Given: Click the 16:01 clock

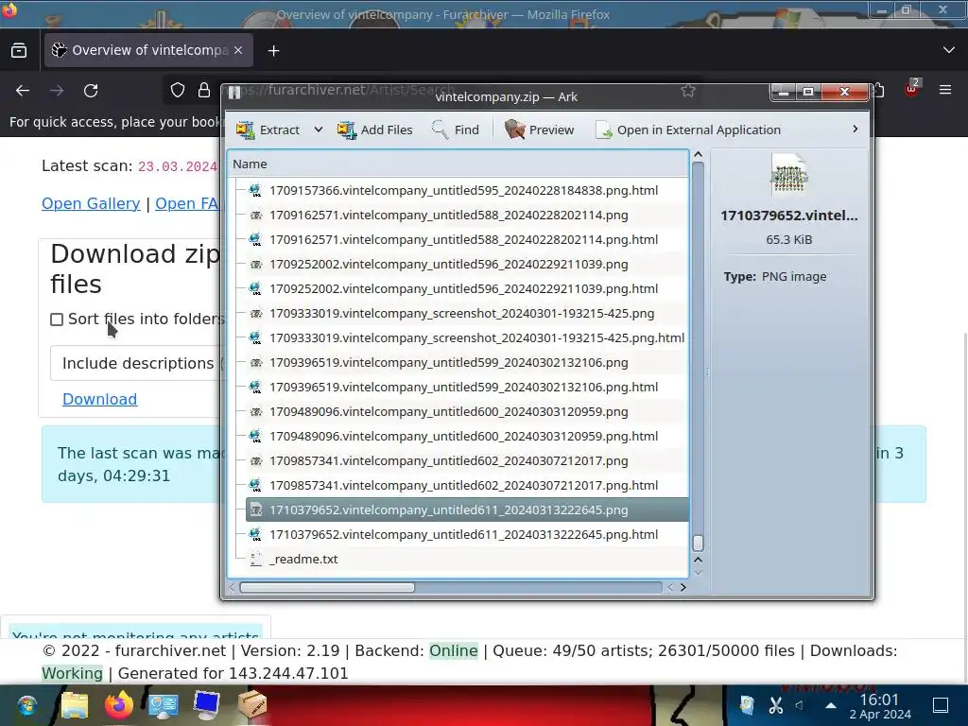Looking at the screenshot, I should 879,700.
